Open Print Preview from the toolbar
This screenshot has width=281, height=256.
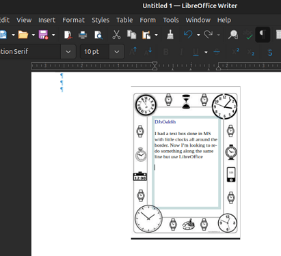pos(98,35)
